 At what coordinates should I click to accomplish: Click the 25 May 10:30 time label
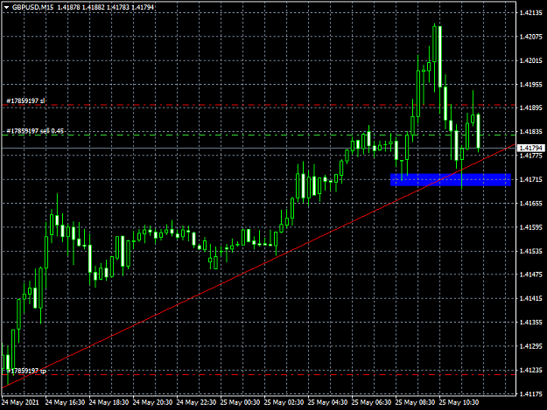pos(459,402)
